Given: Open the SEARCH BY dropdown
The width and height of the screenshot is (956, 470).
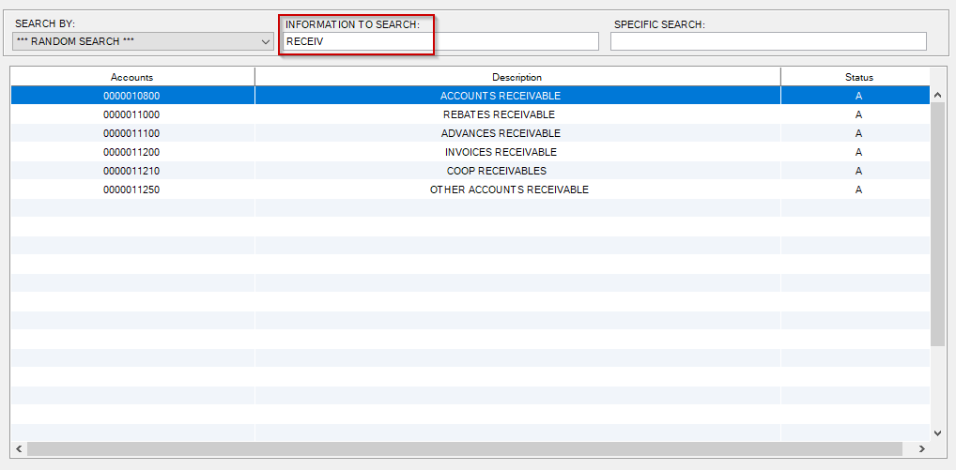Looking at the screenshot, I should coord(144,41).
